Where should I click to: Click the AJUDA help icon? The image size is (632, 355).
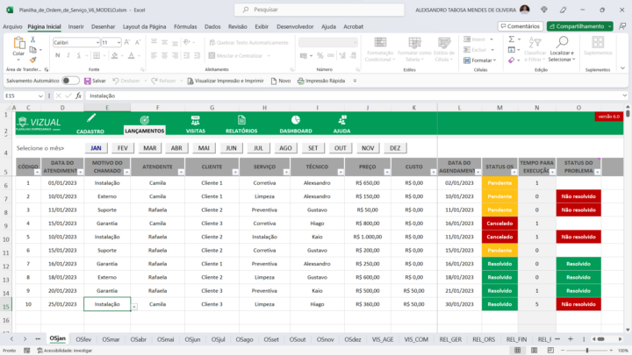click(x=341, y=119)
